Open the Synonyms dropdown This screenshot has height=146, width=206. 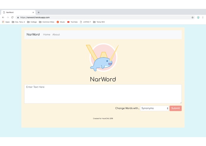pos(154,108)
